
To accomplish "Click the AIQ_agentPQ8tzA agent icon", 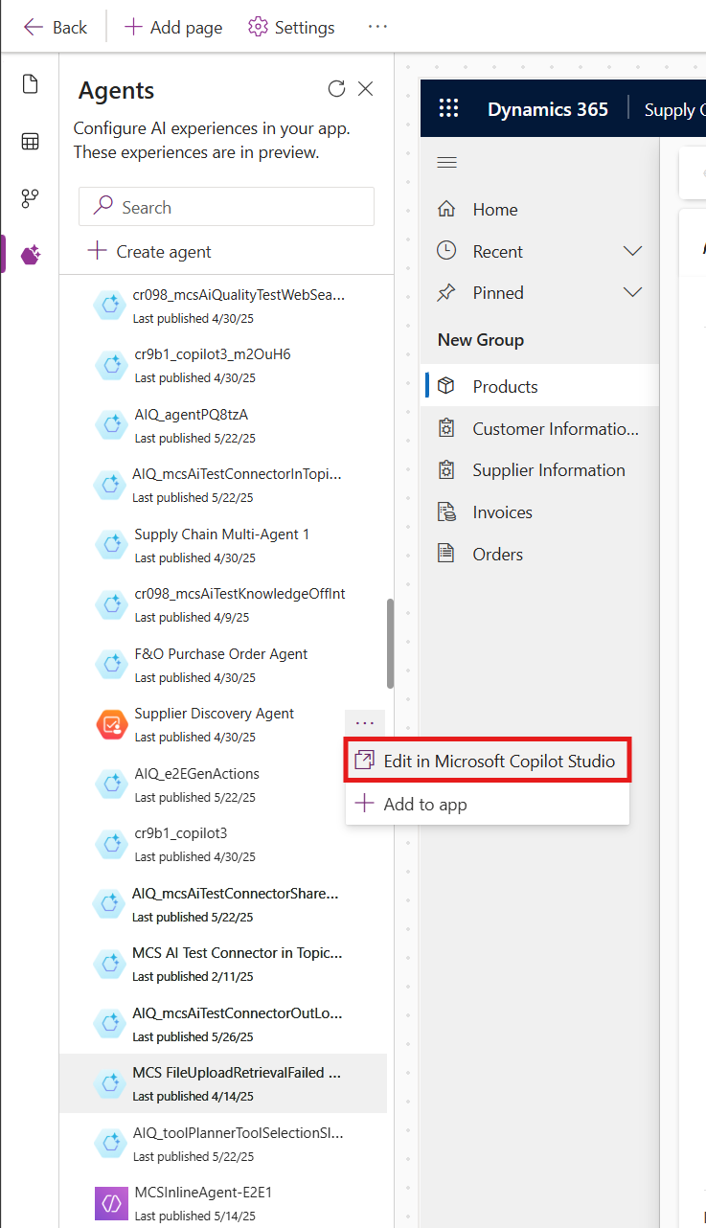I will tap(111, 425).
